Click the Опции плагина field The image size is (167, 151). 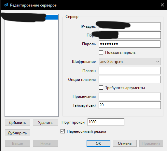coord(130,80)
